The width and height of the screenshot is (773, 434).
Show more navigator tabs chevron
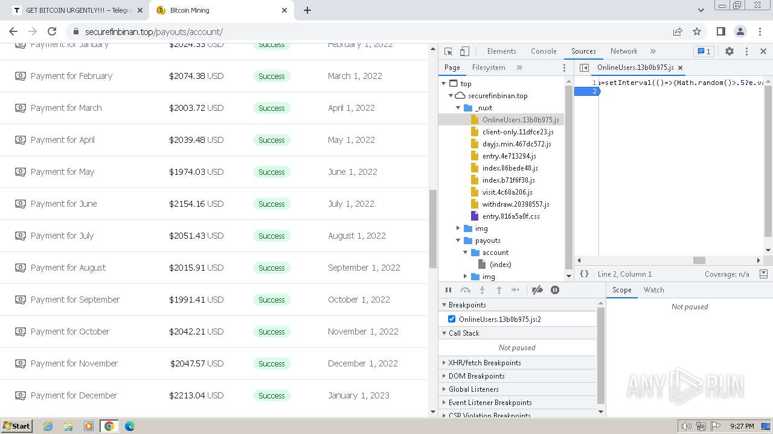[519, 68]
